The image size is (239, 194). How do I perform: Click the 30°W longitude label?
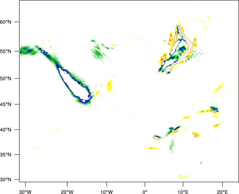[x=25, y=192]
